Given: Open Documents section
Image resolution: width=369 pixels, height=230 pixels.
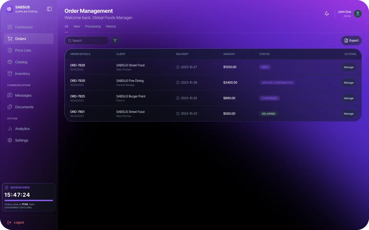Looking at the screenshot, I should click(29, 107).
